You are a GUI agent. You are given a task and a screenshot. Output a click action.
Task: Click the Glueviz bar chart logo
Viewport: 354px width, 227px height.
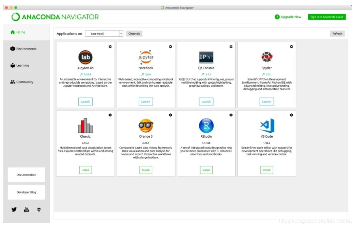coord(85,126)
